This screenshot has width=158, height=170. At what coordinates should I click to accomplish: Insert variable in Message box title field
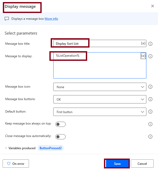143,43
